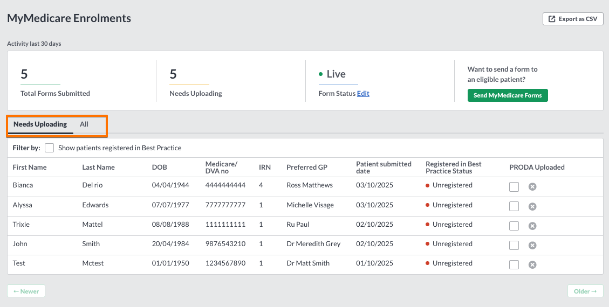The height and width of the screenshot is (307, 609).
Task: Click Unregistered status in Test Mctest's row
Action: point(449,263)
